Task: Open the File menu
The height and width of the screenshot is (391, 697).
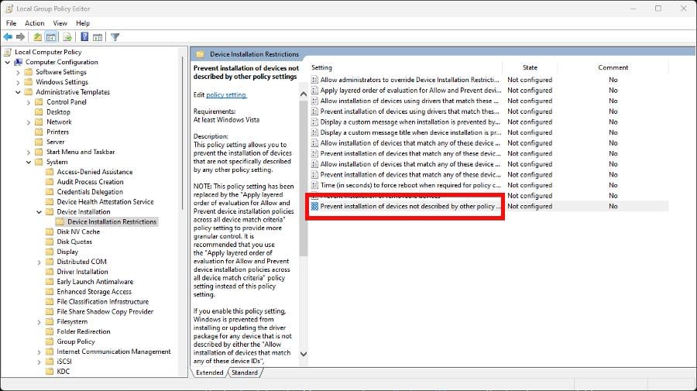Action: tap(11, 23)
